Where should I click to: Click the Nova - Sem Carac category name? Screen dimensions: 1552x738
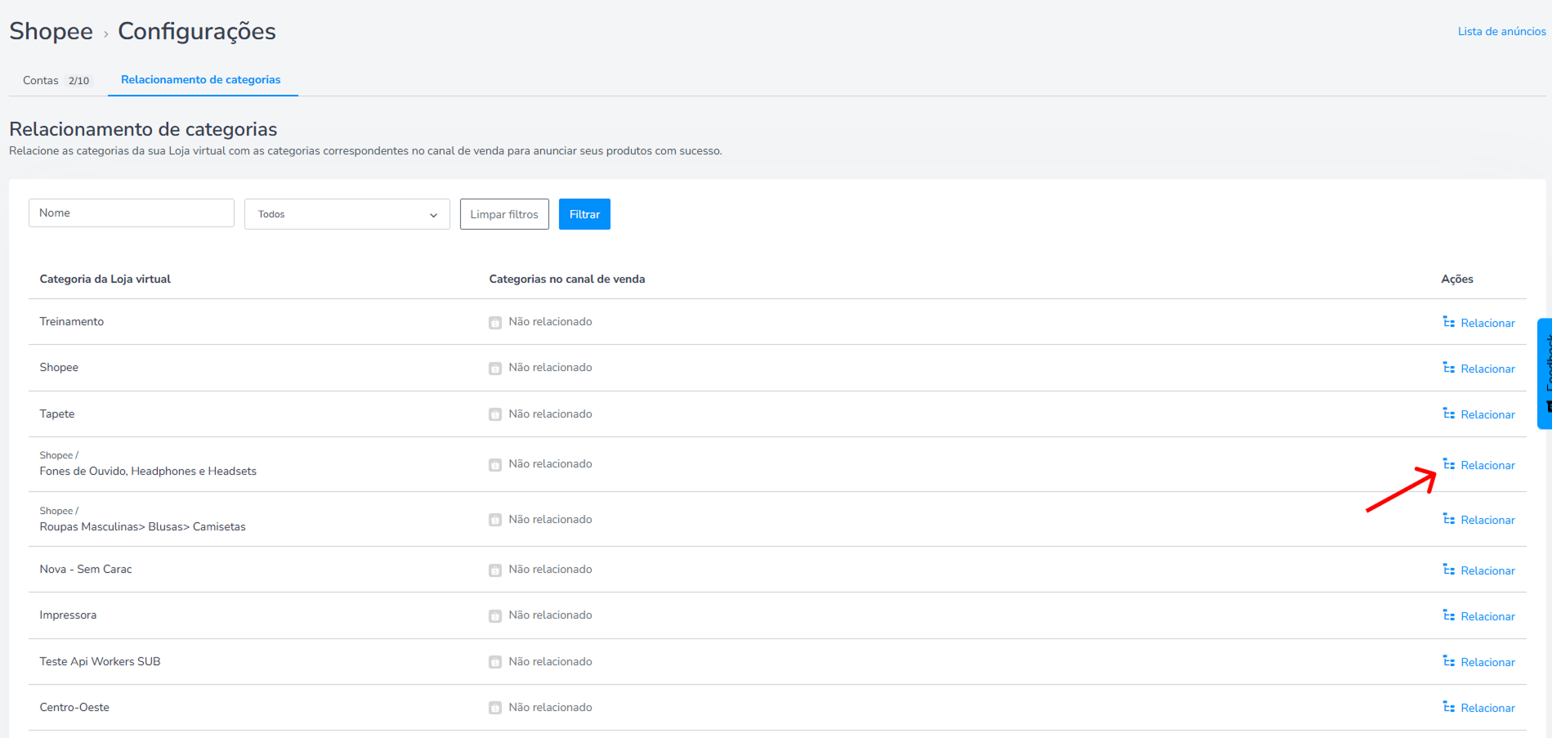click(x=86, y=569)
